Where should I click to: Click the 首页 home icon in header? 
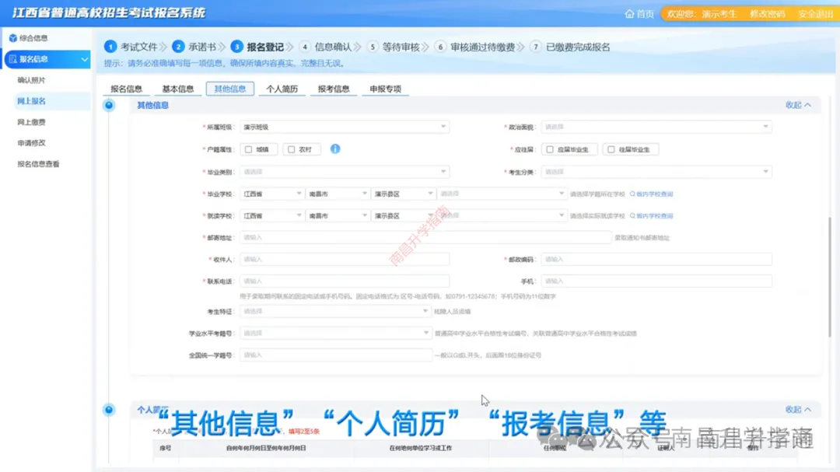point(629,13)
